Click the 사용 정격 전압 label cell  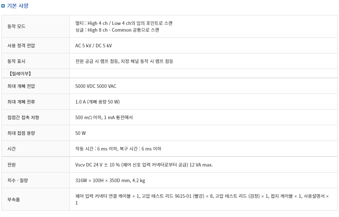click(21, 46)
